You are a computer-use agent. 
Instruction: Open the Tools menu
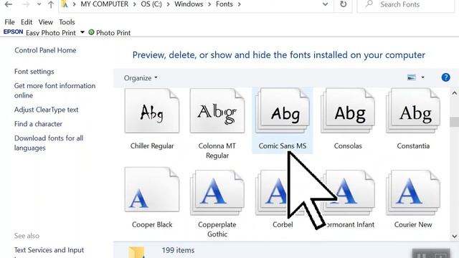pos(67,22)
